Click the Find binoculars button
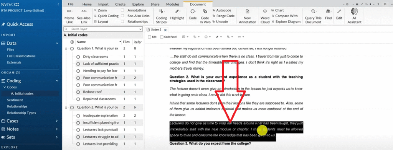393x150 pixels. coord(329,15)
